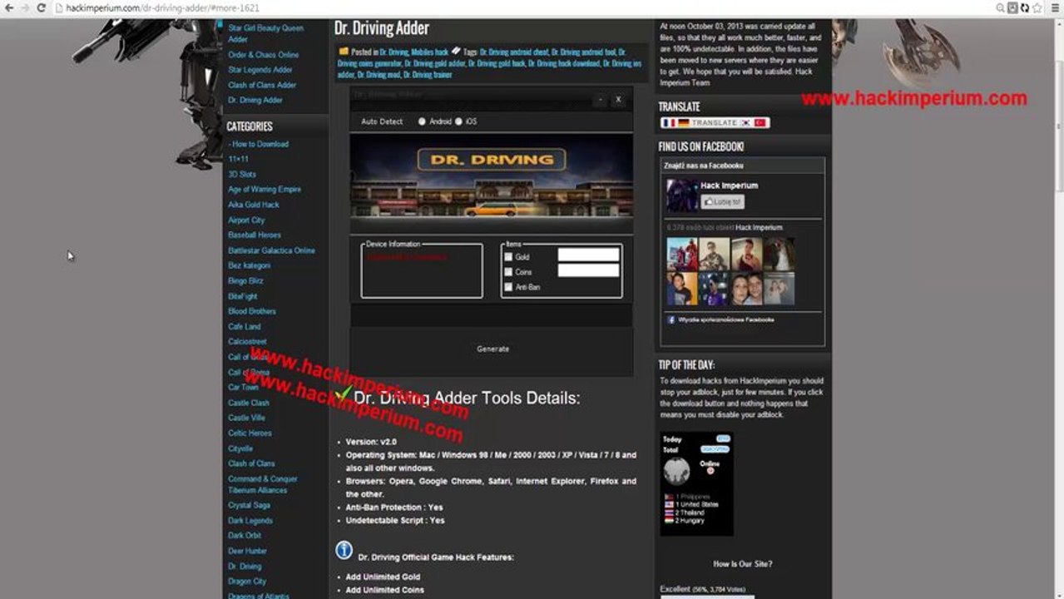
Task: Click the Dr. Driving Adder post title
Action: click(382, 28)
